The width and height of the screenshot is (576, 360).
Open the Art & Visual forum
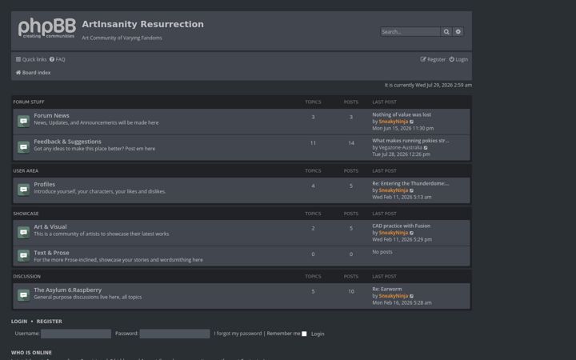click(x=50, y=226)
